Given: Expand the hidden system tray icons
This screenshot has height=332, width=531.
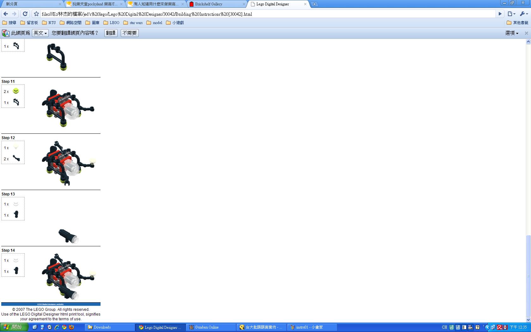Looking at the screenshot, I should [x=487, y=327].
